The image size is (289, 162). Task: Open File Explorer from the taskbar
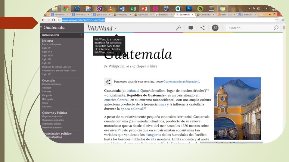tap(54, 9)
